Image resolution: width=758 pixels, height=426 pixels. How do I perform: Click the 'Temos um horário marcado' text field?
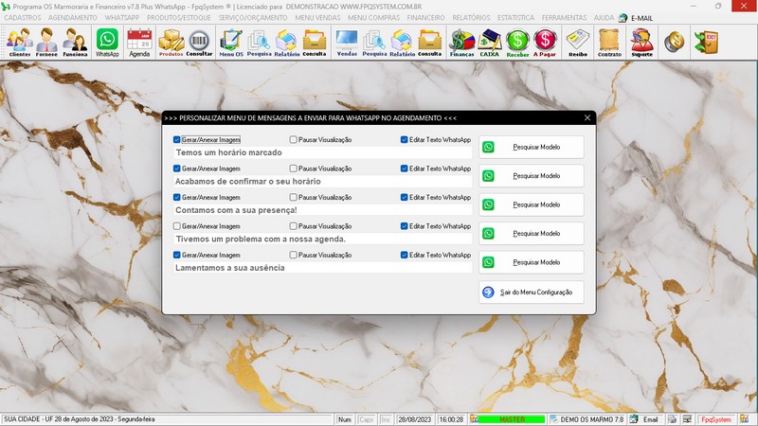coord(322,152)
